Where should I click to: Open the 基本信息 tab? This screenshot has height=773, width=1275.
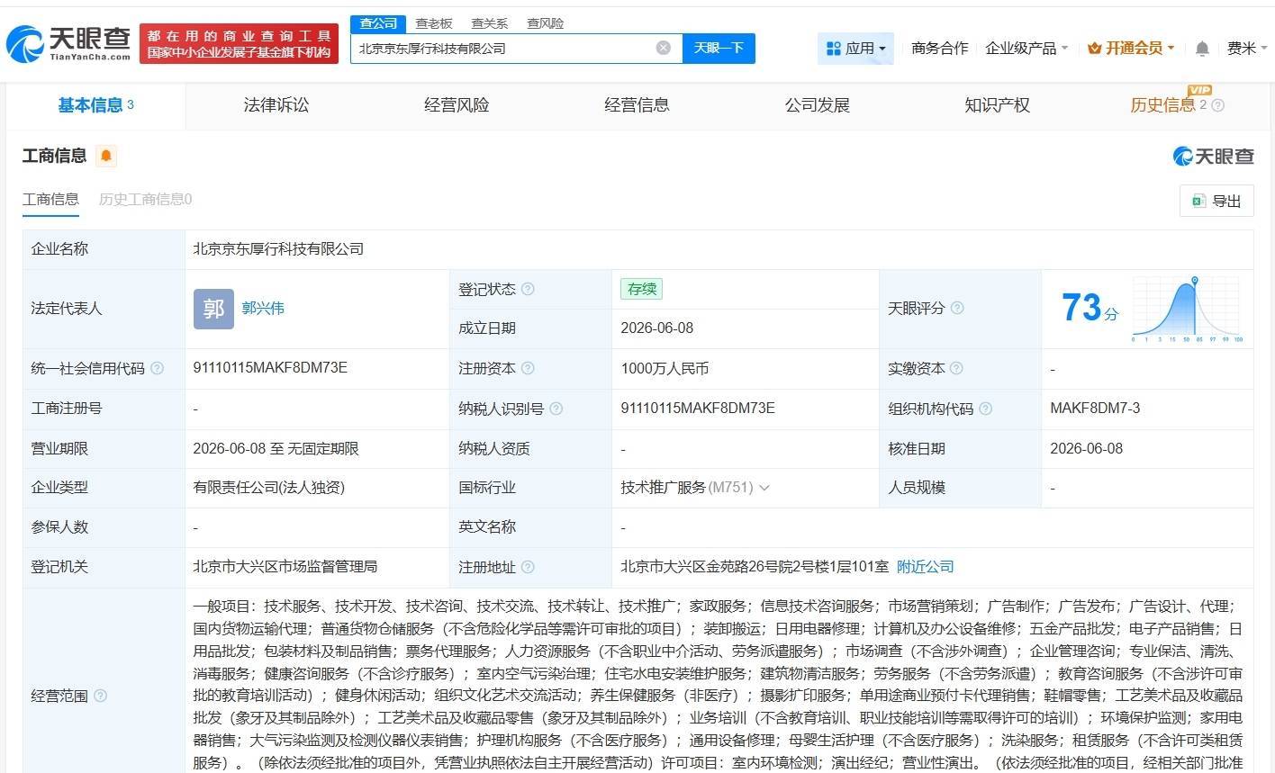point(95,105)
